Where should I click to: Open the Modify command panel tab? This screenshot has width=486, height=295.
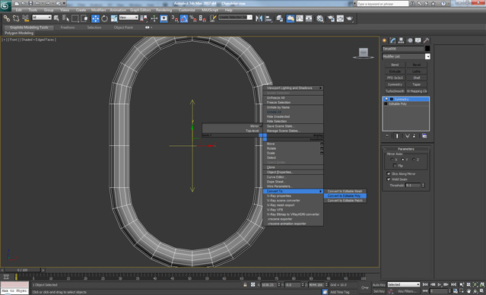click(392, 40)
